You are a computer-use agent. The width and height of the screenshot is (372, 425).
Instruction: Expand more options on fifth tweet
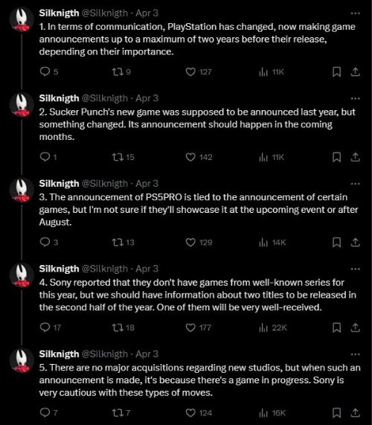coord(355,354)
